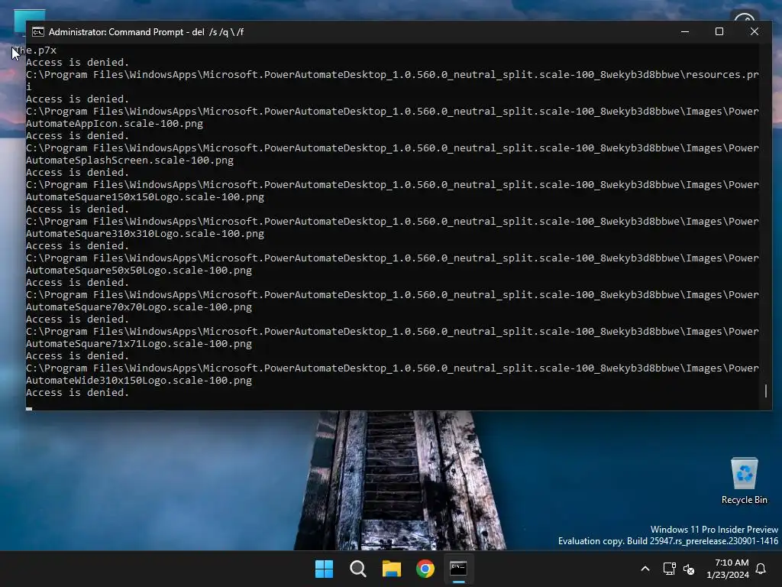Screen dimensions: 782x587
Task: Click the PowerAutomateSquare50x50Logo.scale-100.png line
Action: point(139,270)
